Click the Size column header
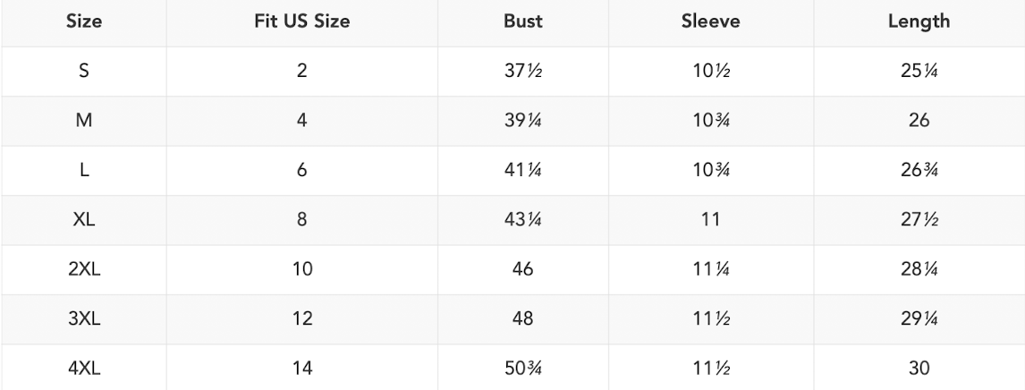The image size is (1025, 390). click(83, 23)
